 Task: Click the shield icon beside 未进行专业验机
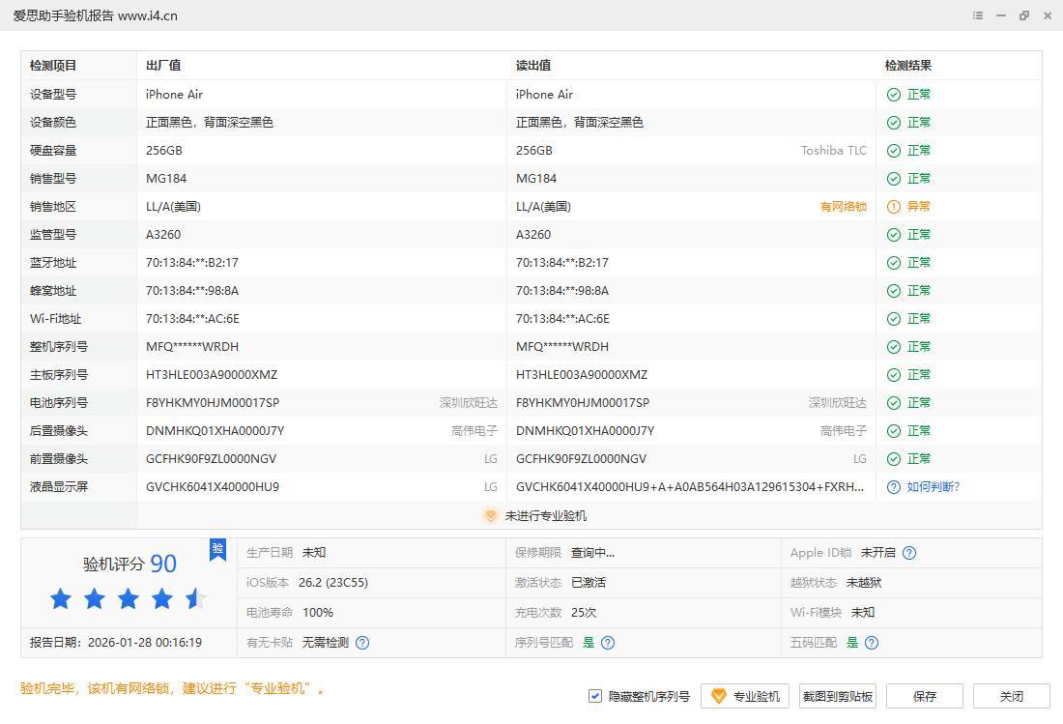pyautogui.click(x=491, y=516)
